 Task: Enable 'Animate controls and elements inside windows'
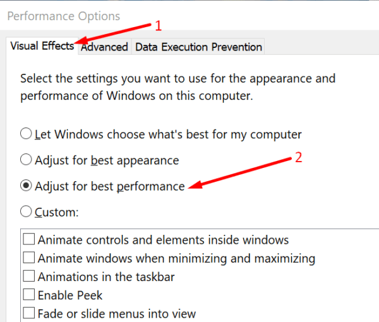(29, 240)
